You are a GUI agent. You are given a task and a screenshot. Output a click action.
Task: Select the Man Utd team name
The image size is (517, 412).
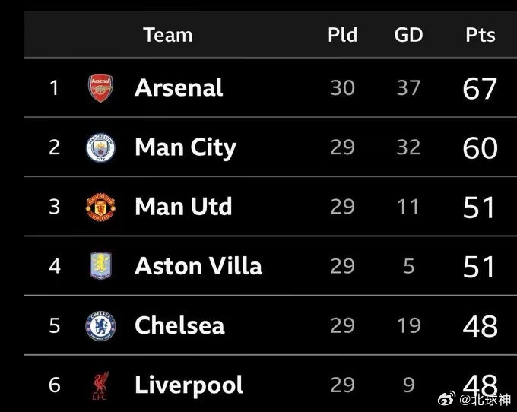point(183,207)
